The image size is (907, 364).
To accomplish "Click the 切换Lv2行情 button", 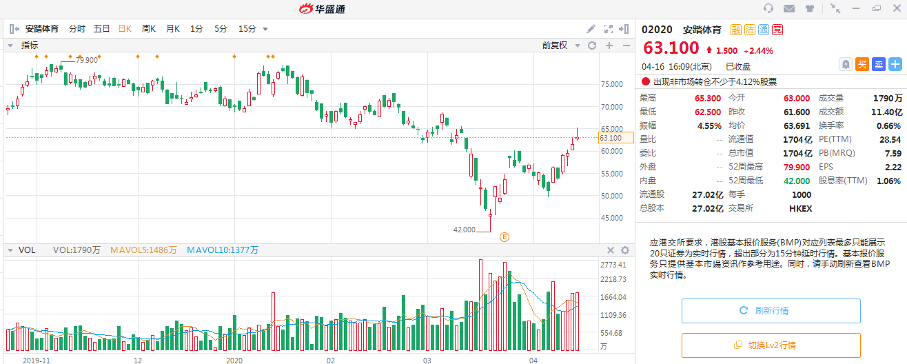I will pos(771,345).
